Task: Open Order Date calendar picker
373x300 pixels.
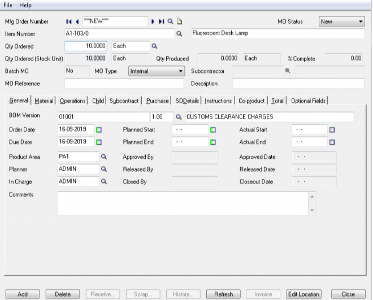Action: point(99,129)
